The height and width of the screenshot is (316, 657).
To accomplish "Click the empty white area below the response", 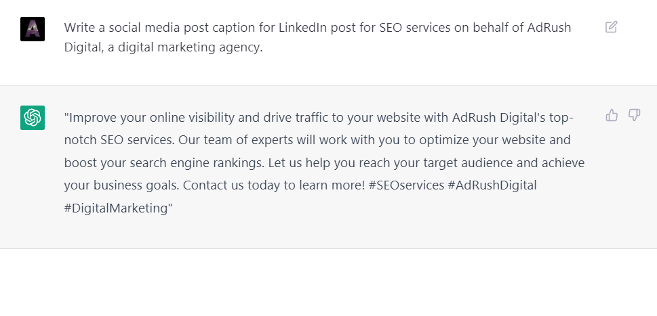I will pyautogui.click(x=328, y=284).
